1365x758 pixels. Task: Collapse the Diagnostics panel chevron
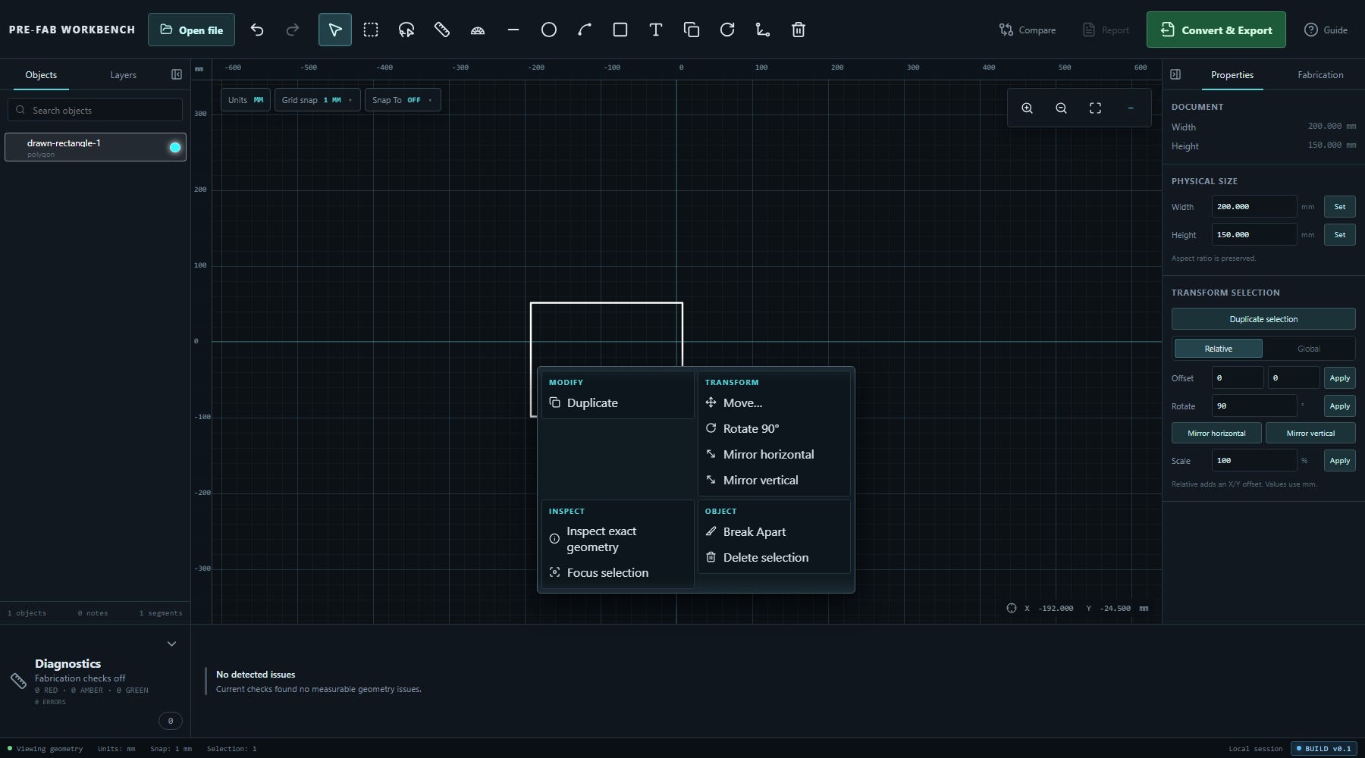(x=171, y=644)
